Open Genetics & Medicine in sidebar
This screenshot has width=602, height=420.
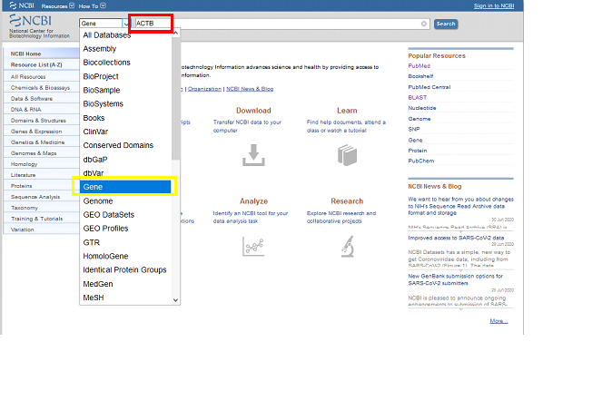(41, 142)
